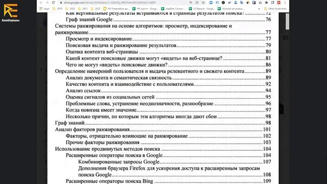The height and width of the screenshot is (184, 327).
Task: Click the browser back arrow
Action: tap(41, 3)
